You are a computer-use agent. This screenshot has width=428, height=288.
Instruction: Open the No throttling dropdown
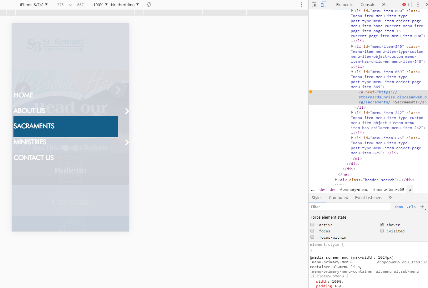click(x=125, y=5)
